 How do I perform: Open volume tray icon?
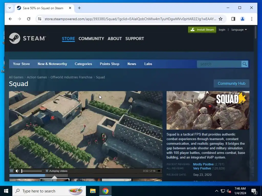(x=229, y=191)
